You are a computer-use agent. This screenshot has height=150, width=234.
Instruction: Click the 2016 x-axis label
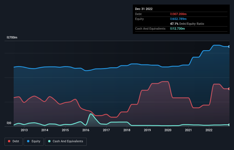(x=86, y=130)
